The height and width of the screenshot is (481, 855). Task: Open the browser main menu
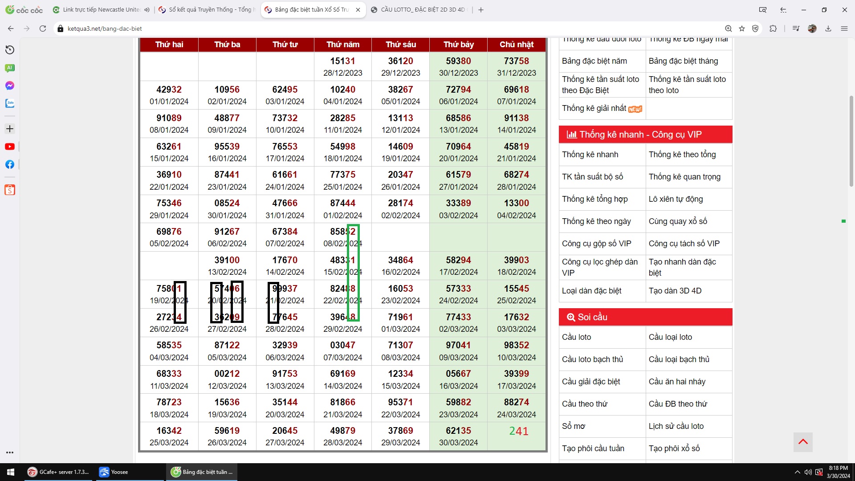point(844,29)
